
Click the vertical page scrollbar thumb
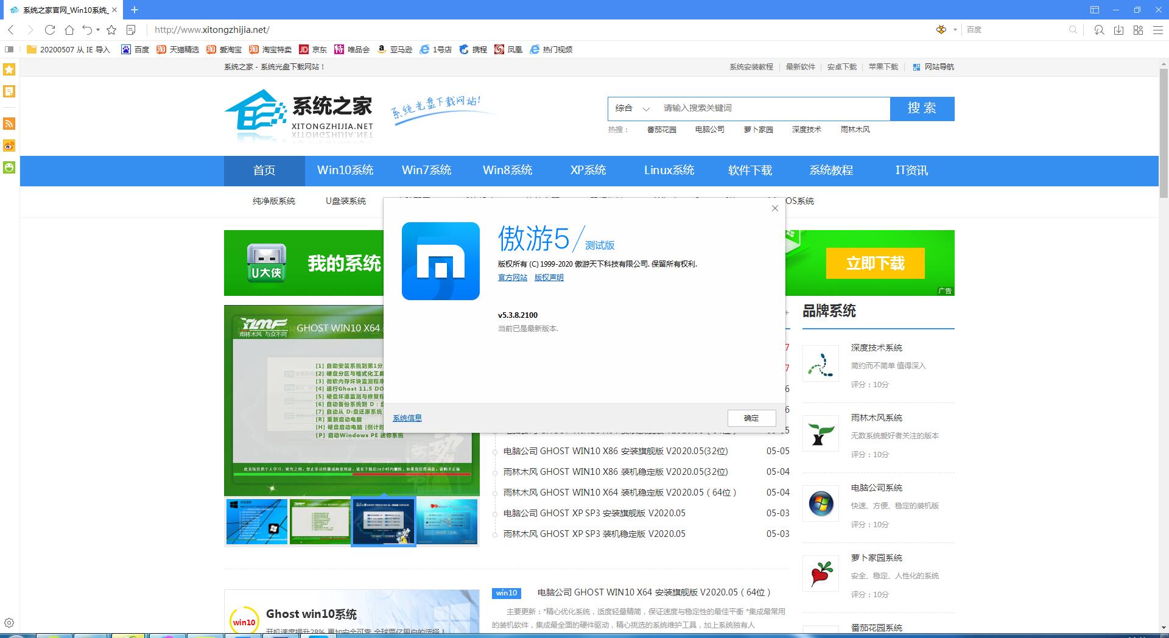pos(1164,134)
